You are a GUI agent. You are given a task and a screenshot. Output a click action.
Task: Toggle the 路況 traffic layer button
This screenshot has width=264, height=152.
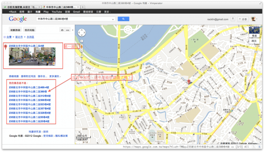tap(254, 41)
